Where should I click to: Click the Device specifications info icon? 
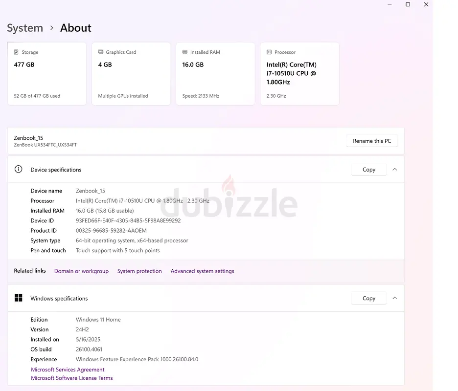(19, 169)
